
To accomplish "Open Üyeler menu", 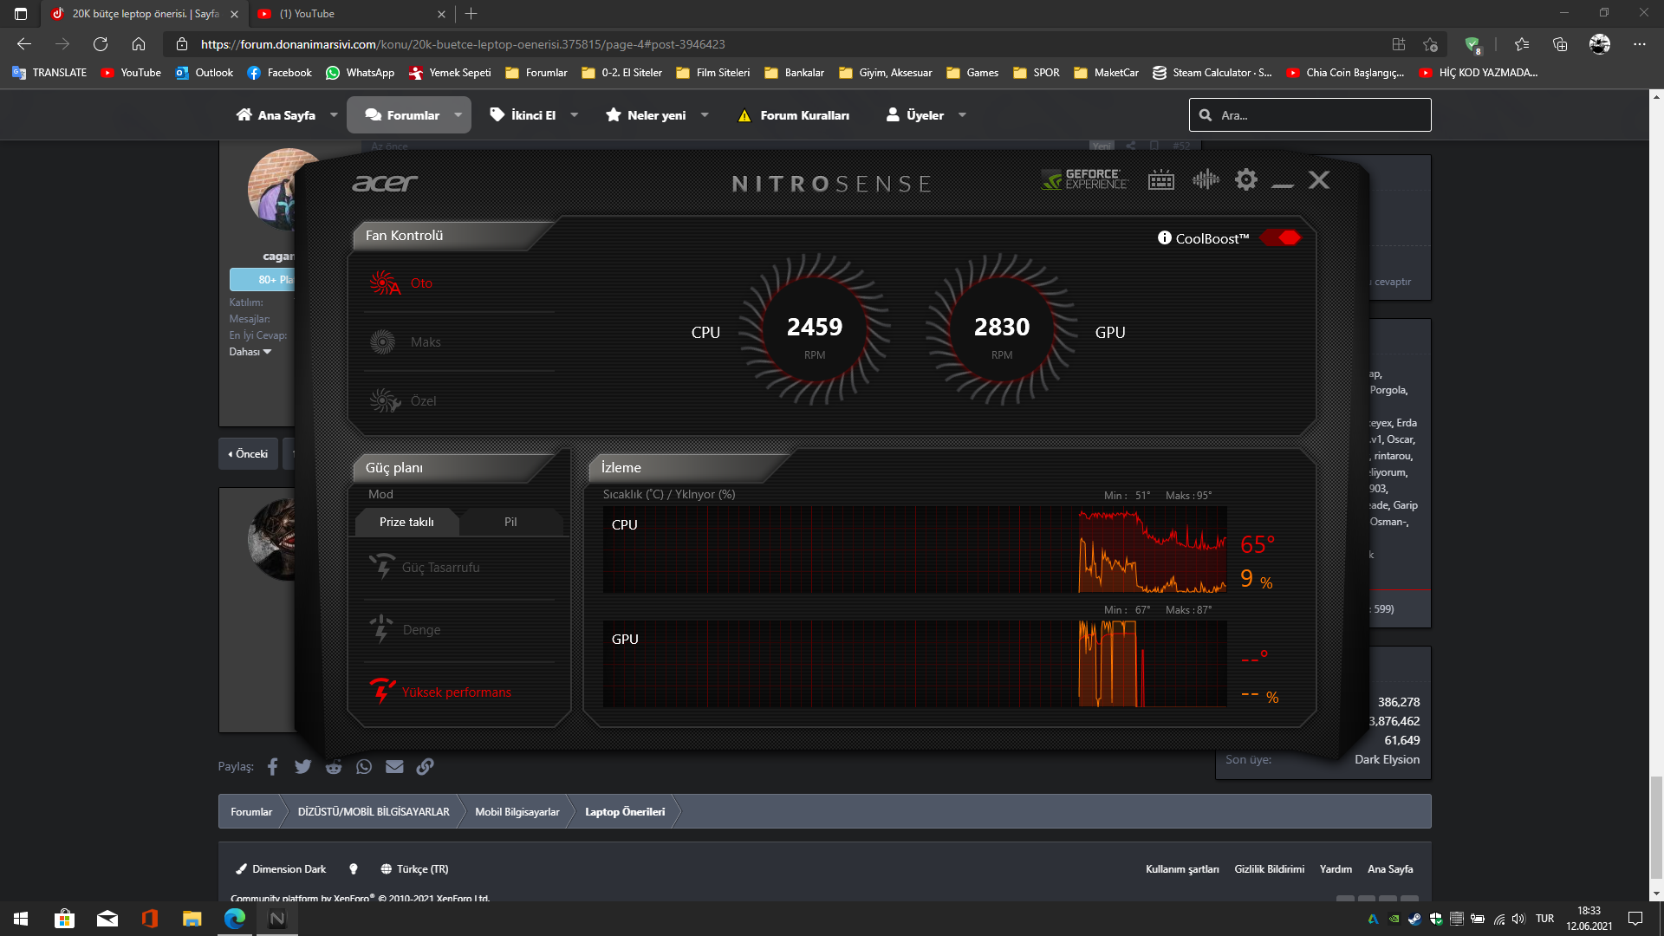I will point(914,115).
